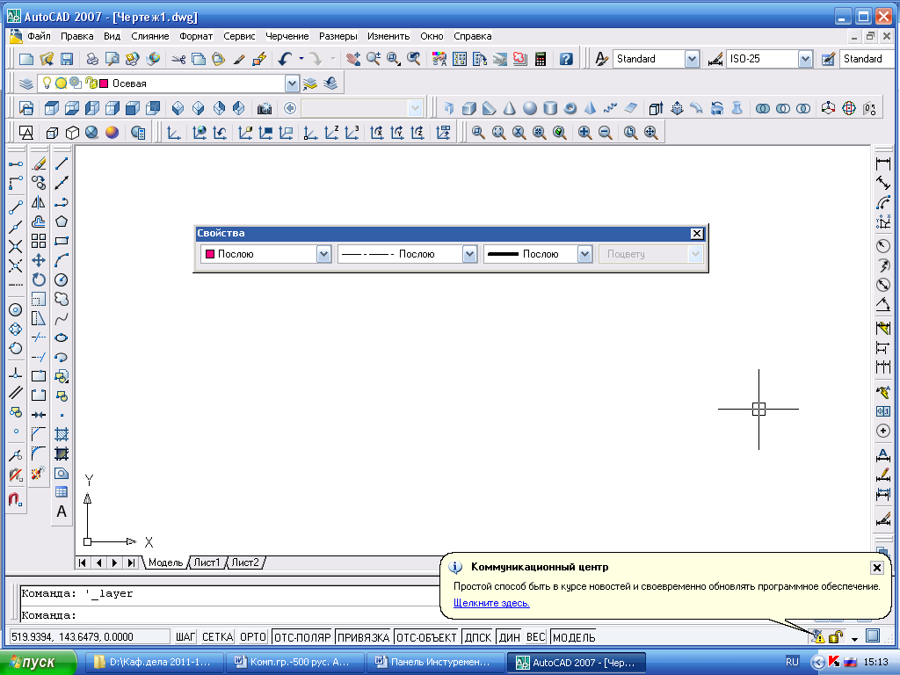Click the coordinates readout 519.9394
The width and height of the screenshot is (900, 675).
click(x=91, y=636)
